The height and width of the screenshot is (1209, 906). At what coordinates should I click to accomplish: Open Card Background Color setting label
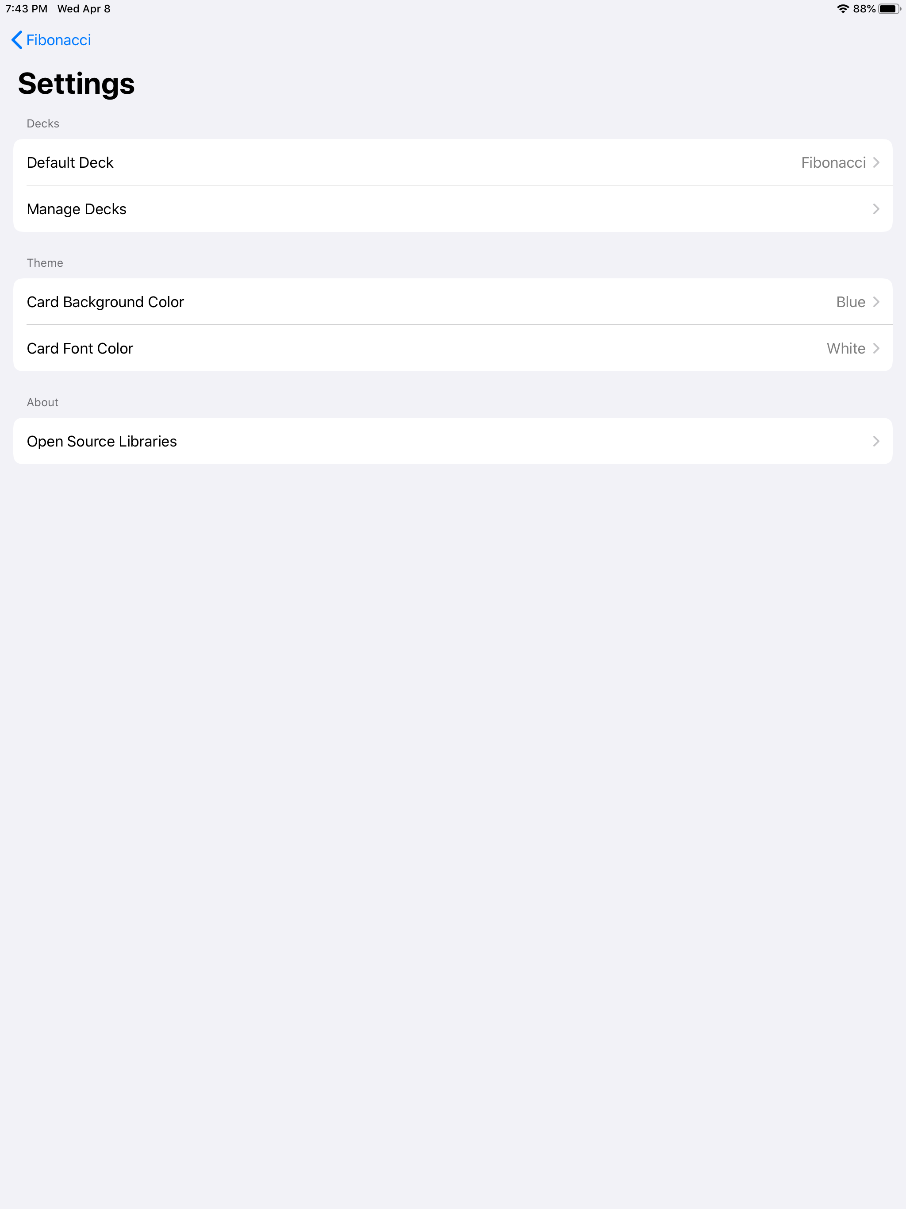pos(105,302)
